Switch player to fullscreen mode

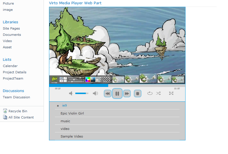click(x=171, y=93)
